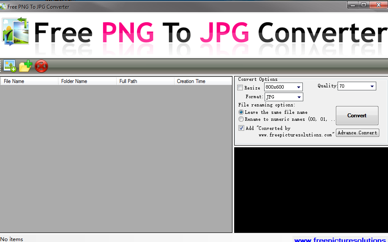Click the picture logo in the banner
Viewport: 388px width, 242px height.
[15, 32]
